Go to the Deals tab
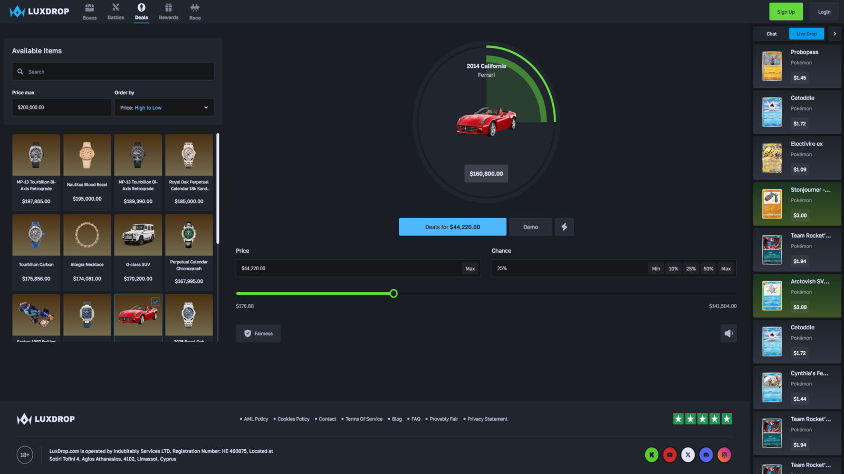The image size is (844, 474). [x=141, y=12]
